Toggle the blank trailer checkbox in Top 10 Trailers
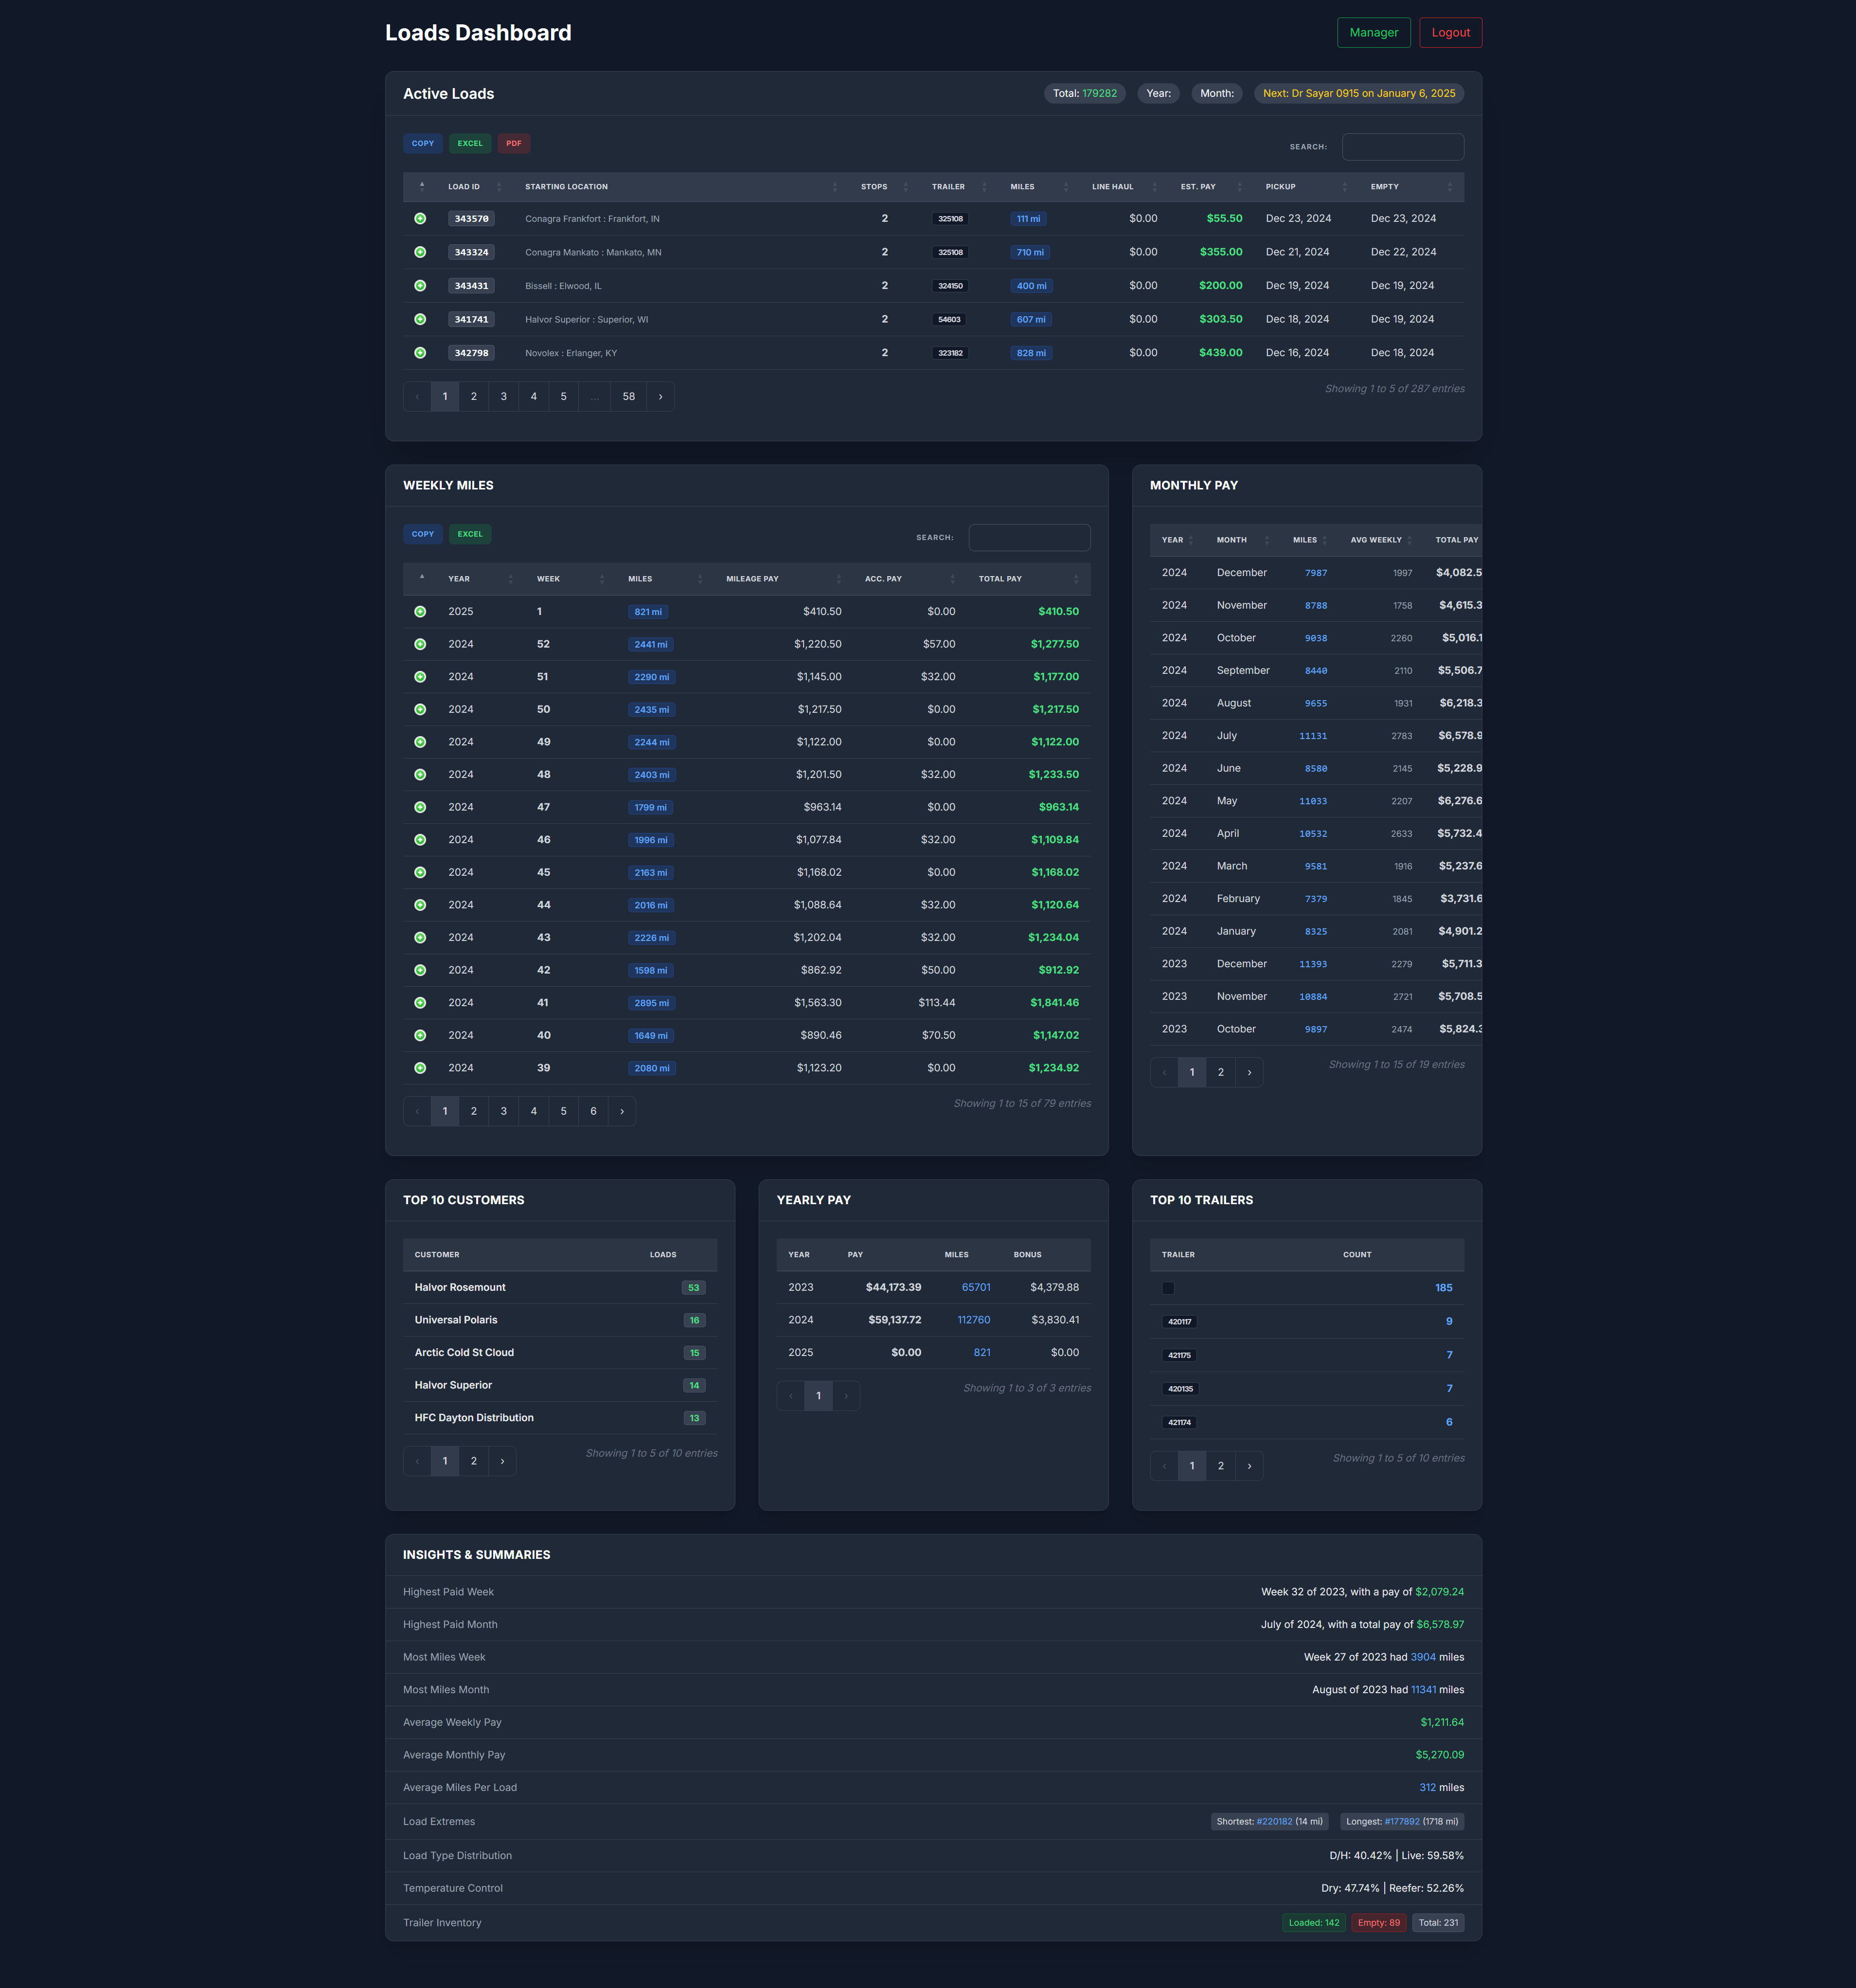This screenshot has width=1856, height=1988. (1167, 1288)
